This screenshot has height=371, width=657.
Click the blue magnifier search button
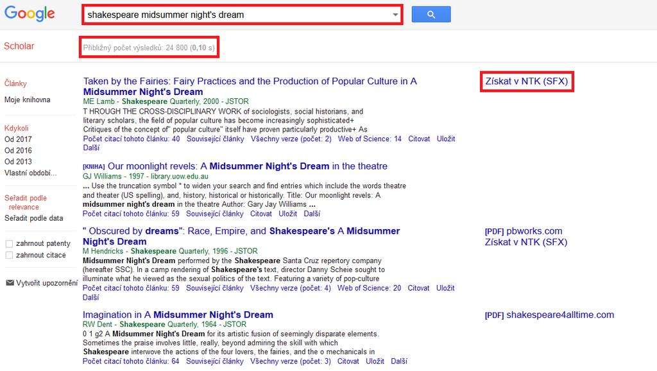431,14
